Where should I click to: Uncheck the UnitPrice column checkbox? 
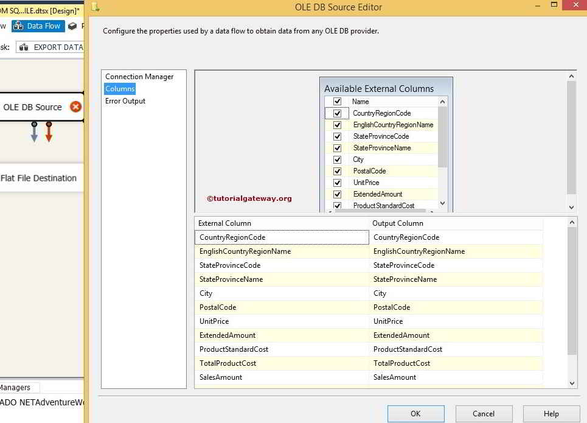337,183
